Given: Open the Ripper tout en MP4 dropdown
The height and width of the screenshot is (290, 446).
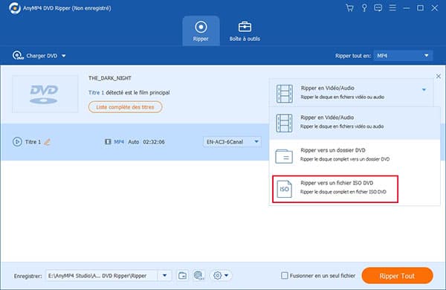Looking at the screenshot, I should coord(403,56).
